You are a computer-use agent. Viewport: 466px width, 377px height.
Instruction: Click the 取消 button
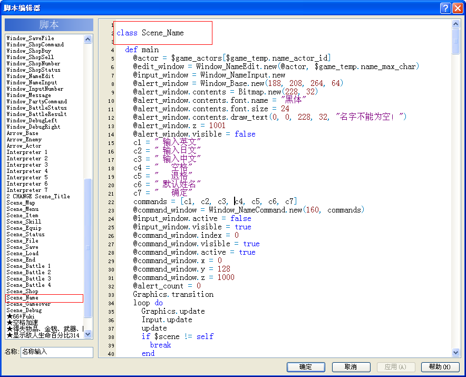(x=351, y=367)
